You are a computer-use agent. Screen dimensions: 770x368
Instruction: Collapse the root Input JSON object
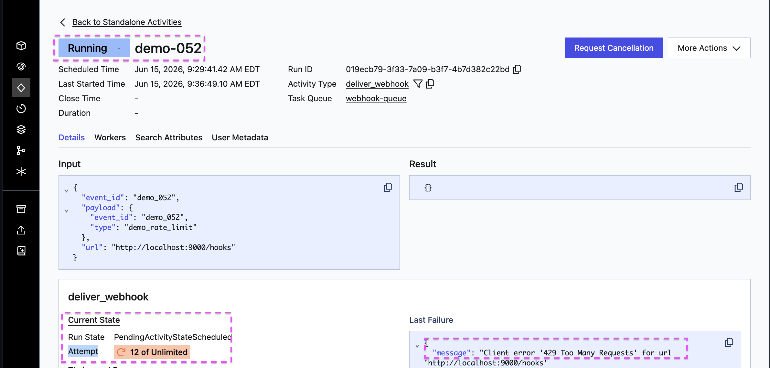pos(66,191)
